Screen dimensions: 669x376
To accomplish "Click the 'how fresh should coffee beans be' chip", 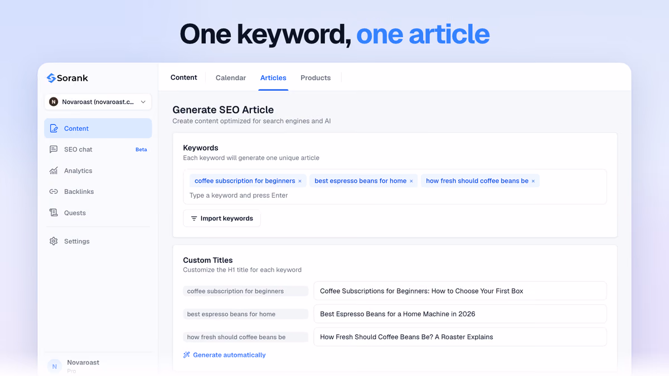I will pos(480,181).
